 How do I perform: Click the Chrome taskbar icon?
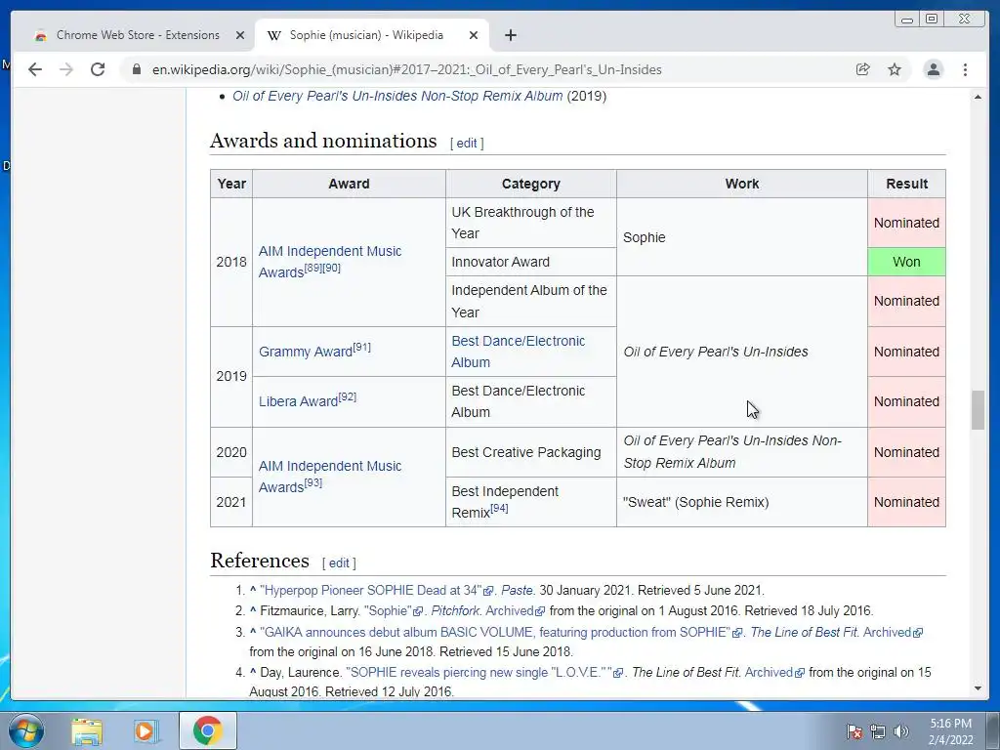pos(207,730)
